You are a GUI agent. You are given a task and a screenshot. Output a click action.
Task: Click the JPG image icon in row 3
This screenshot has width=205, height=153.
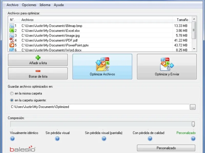(x=12, y=35)
